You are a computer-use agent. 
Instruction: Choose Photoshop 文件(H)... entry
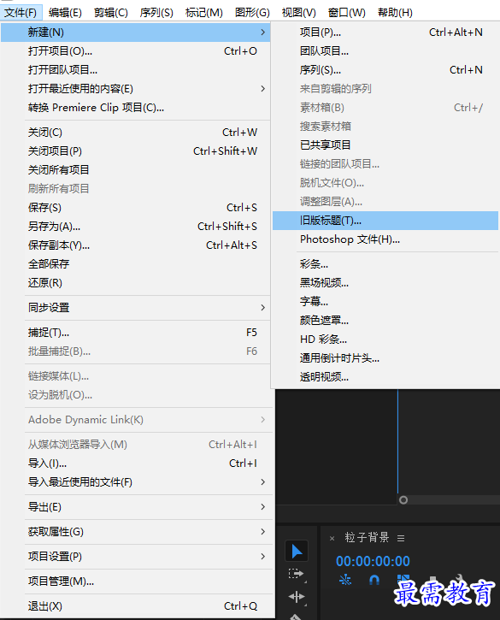pos(385,239)
